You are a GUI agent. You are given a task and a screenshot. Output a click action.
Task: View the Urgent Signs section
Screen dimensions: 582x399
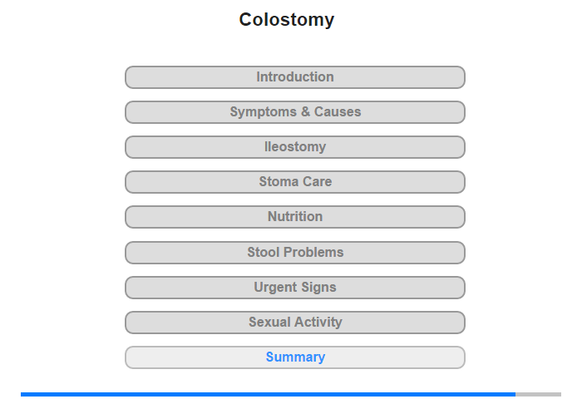[x=295, y=288]
